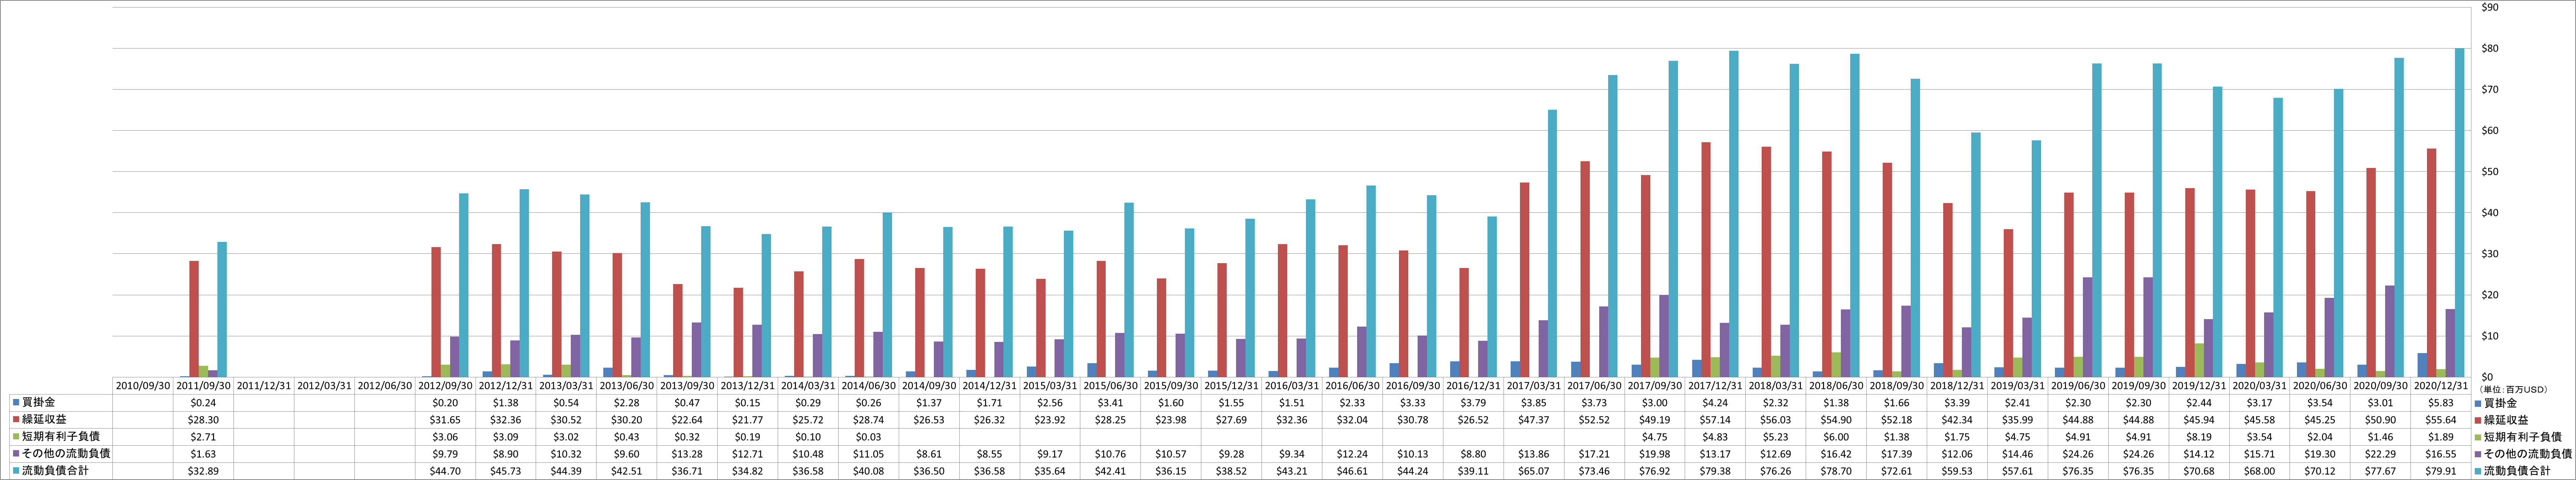Select the $30.52 cell under 2013/03/31
2576x480 pixels.
click(566, 420)
